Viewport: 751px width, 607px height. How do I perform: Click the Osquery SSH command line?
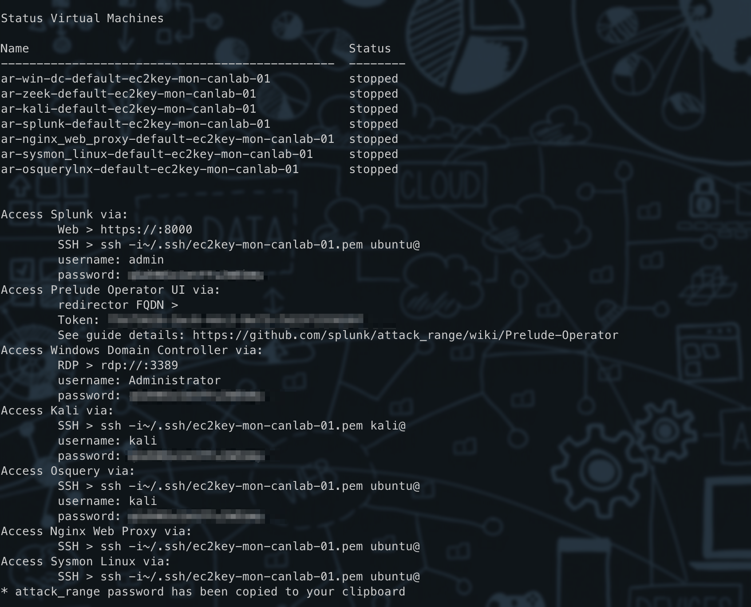point(260,486)
